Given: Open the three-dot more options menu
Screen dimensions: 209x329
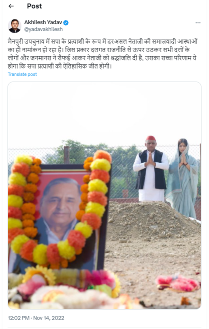Looking at the screenshot, I should coord(198,23).
